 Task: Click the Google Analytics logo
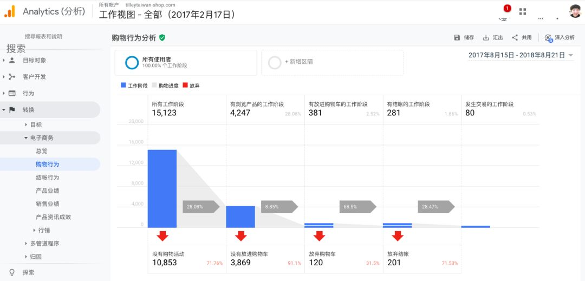coord(10,11)
